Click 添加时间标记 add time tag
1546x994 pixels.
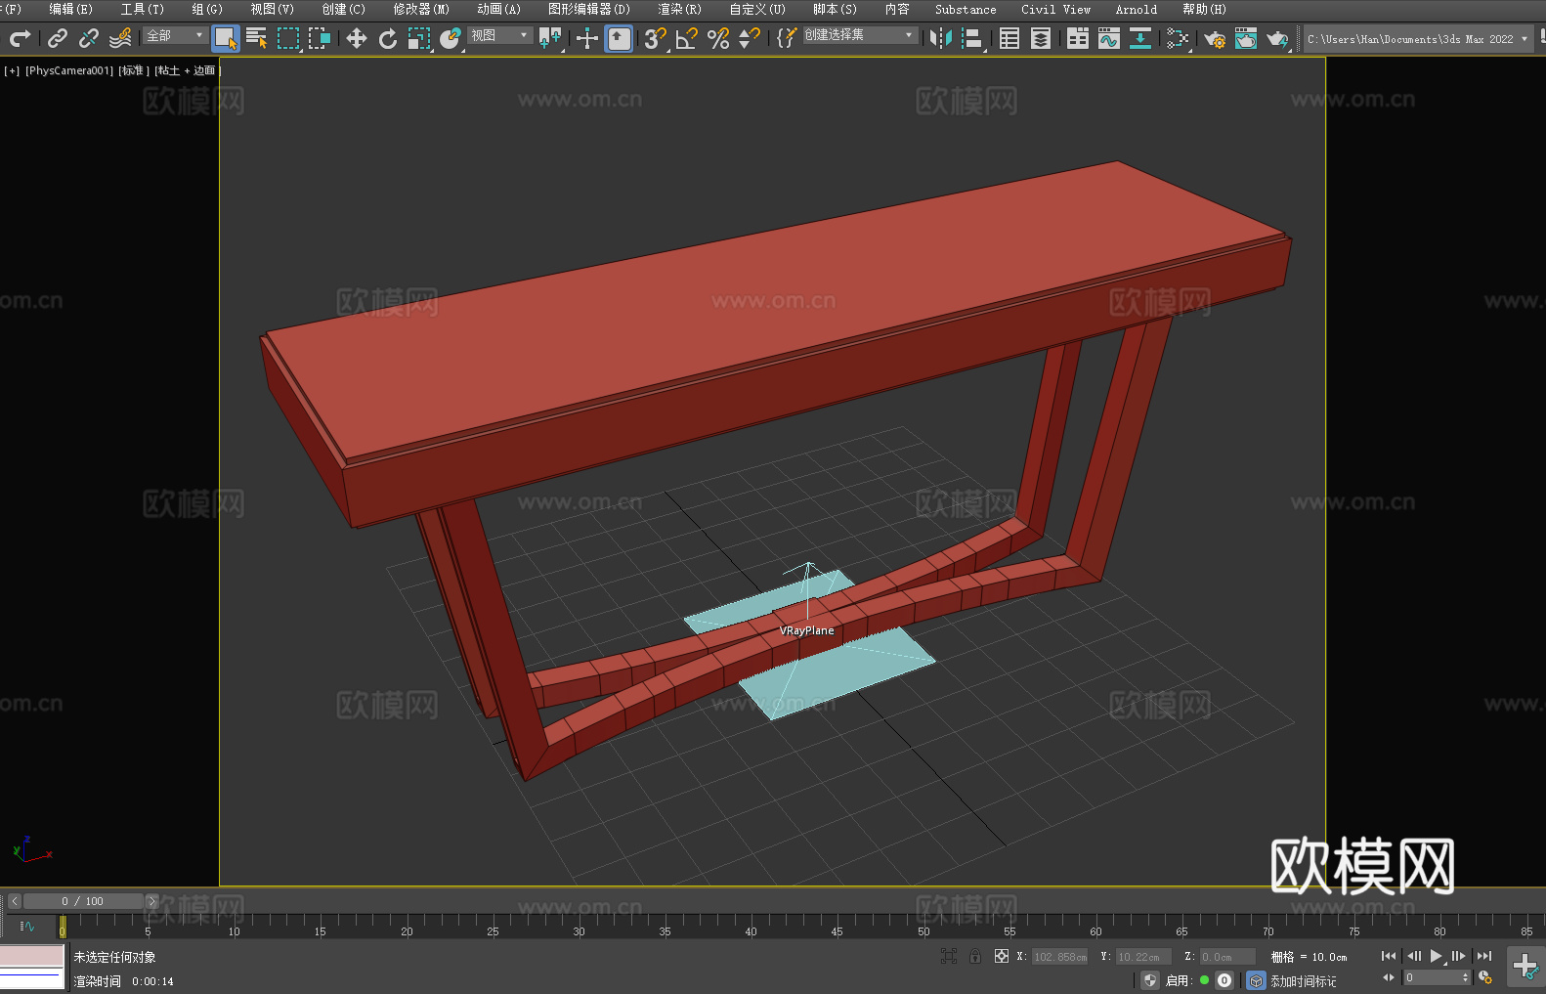click(1304, 980)
